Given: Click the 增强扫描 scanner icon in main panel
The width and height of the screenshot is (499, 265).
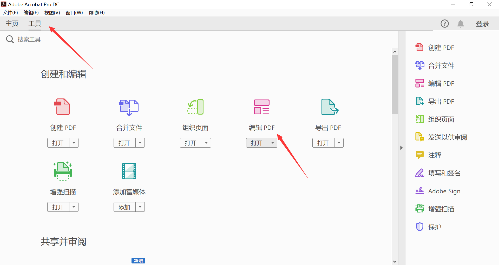Looking at the screenshot, I should [x=63, y=171].
